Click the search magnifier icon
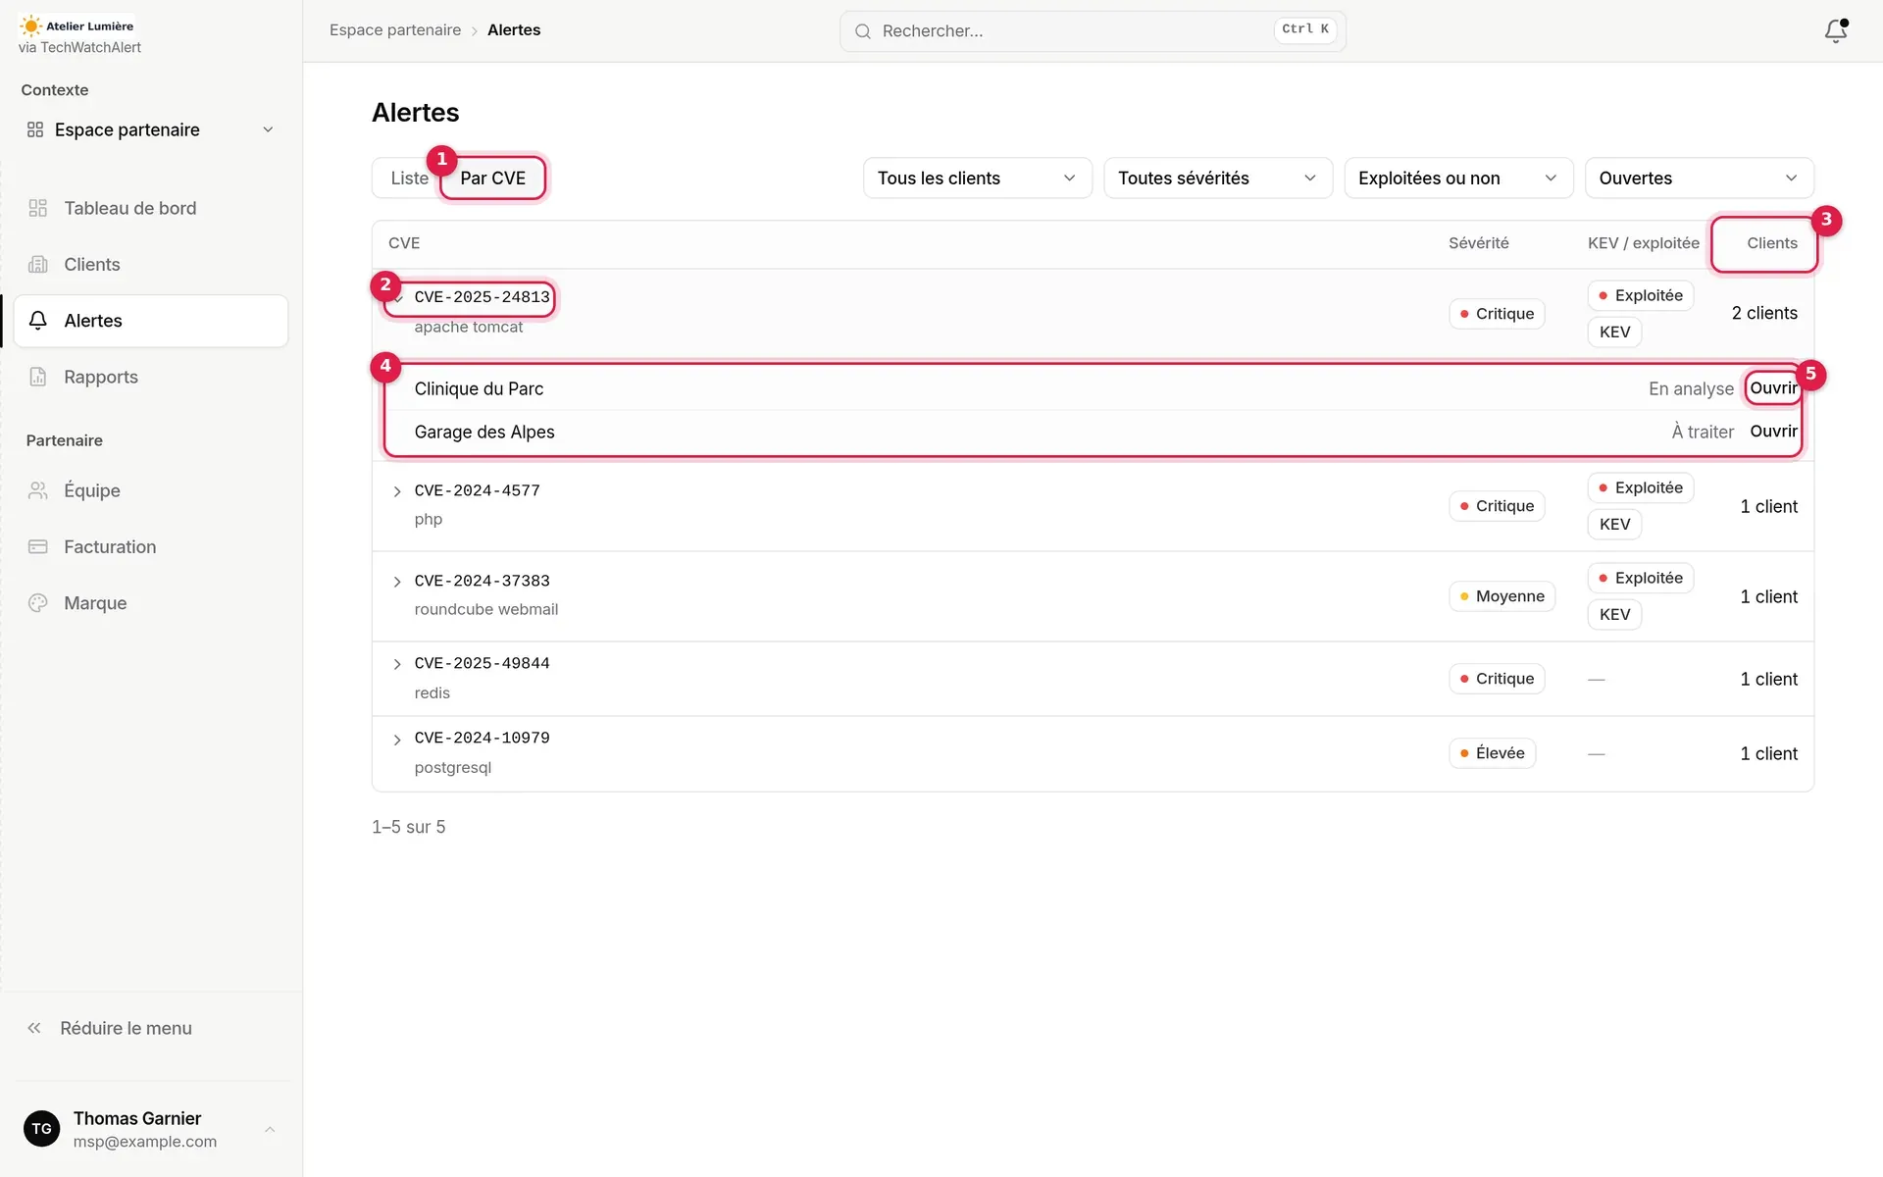1883x1177 pixels. click(x=863, y=31)
